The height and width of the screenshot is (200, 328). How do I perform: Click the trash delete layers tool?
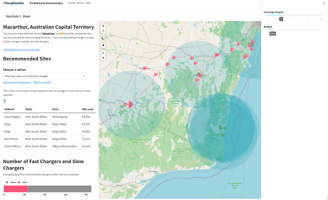[x=103, y=58]
